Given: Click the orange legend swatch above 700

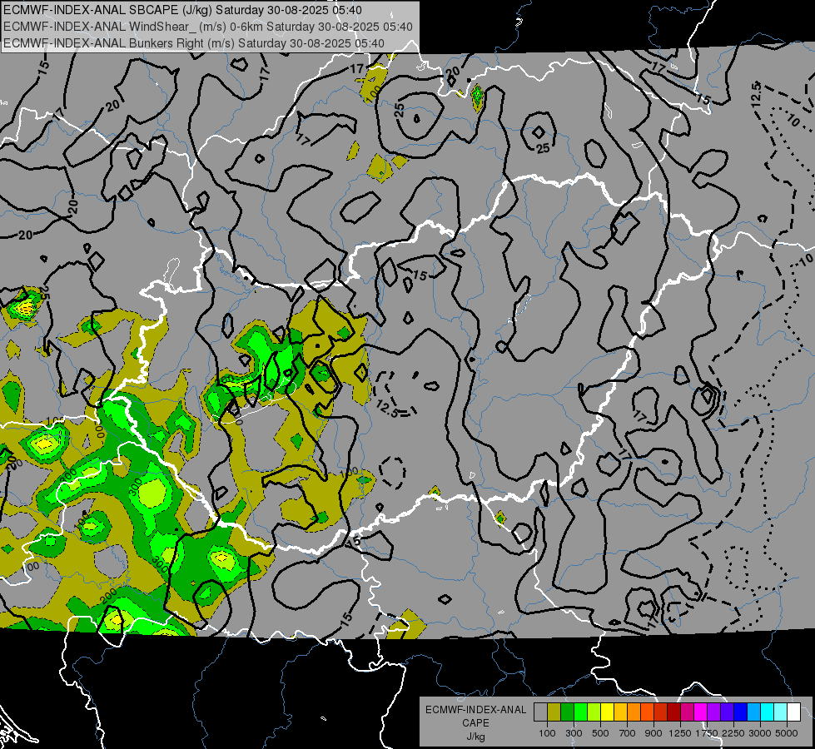Looking at the screenshot, I should [x=634, y=712].
